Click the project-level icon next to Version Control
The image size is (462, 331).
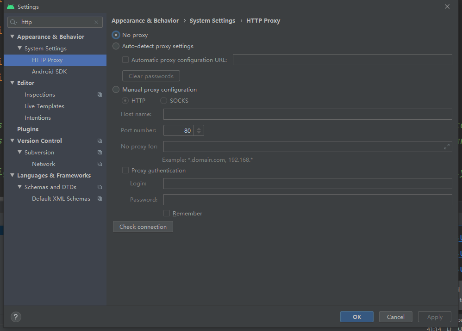(100, 141)
